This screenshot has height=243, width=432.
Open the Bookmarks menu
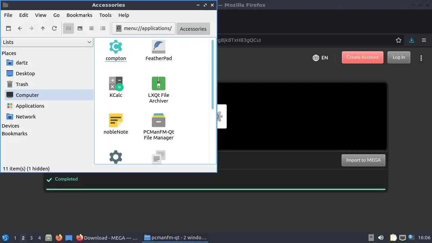click(x=79, y=15)
